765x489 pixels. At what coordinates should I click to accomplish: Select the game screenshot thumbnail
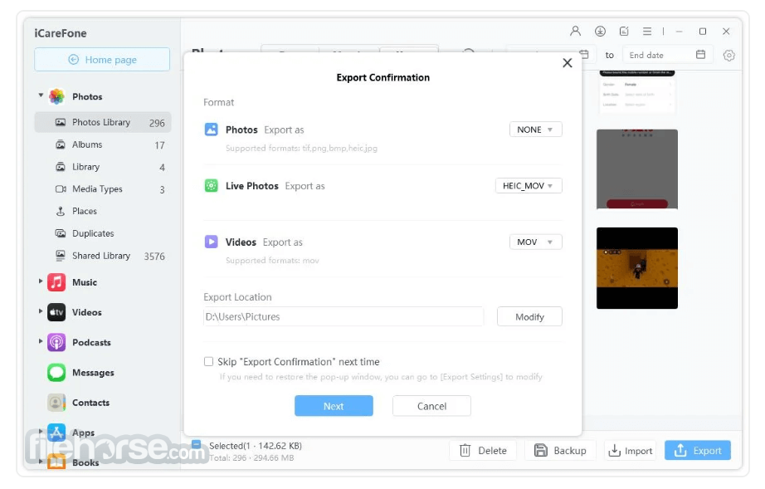[637, 268]
